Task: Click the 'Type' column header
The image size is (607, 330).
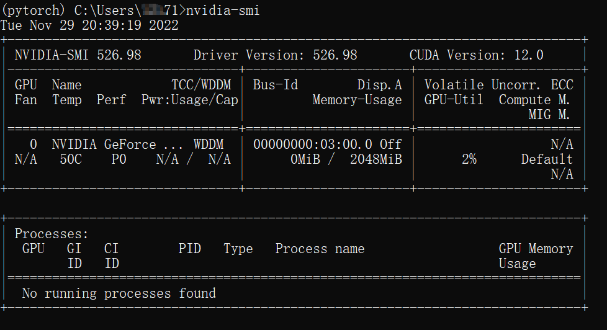Action: tap(238, 249)
